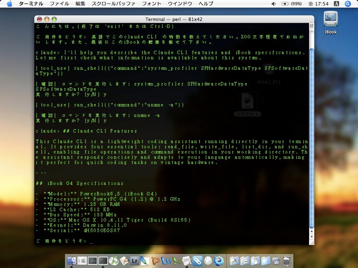
Task: Click the menu bar clock showing 金 17:54
Action: (x=318, y=3)
